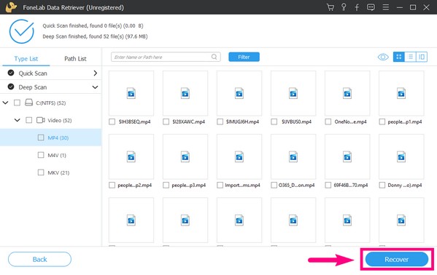Switch to the Path List tab
The image size is (437, 275).
click(75, 59)
